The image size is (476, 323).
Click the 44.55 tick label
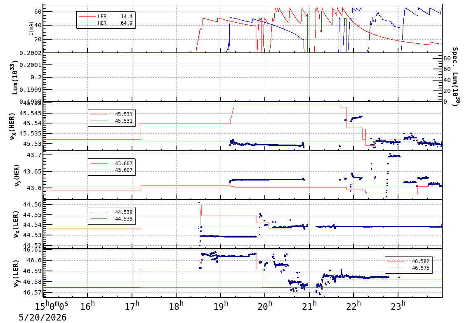[33, 215]
